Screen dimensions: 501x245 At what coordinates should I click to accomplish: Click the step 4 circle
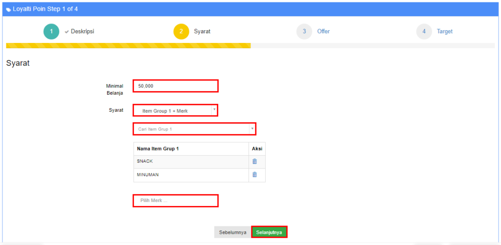pos(424,31)
